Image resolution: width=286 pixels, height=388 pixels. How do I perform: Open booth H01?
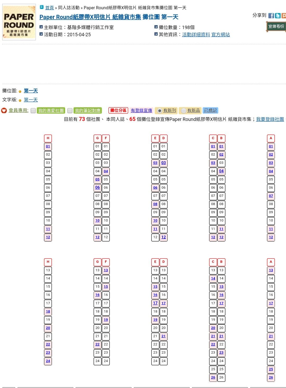[x=48, y=146]
